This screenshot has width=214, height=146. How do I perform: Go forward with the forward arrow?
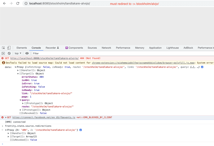tap(11, 3)
